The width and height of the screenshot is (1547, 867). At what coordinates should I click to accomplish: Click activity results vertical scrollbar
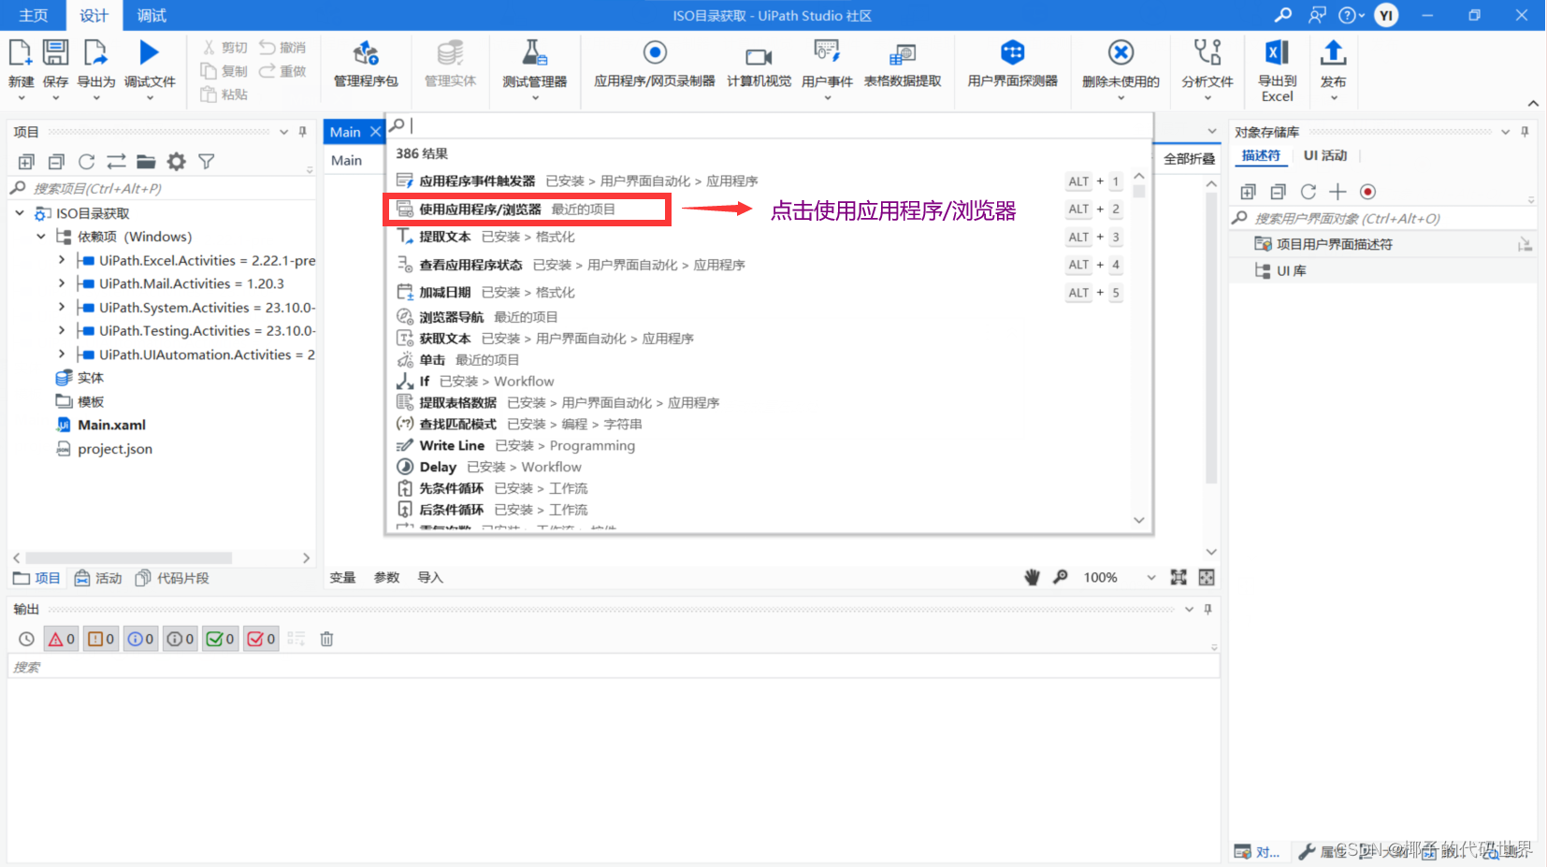[1138, 192]
